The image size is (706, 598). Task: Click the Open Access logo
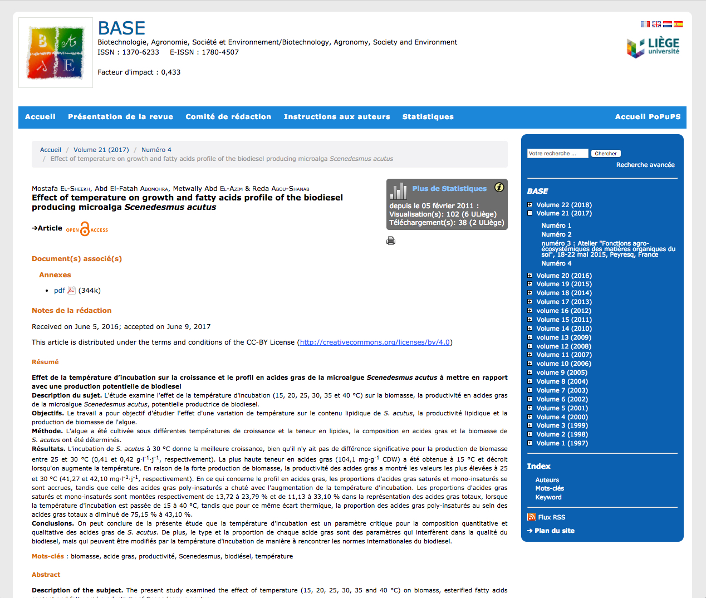coord(87,229)
